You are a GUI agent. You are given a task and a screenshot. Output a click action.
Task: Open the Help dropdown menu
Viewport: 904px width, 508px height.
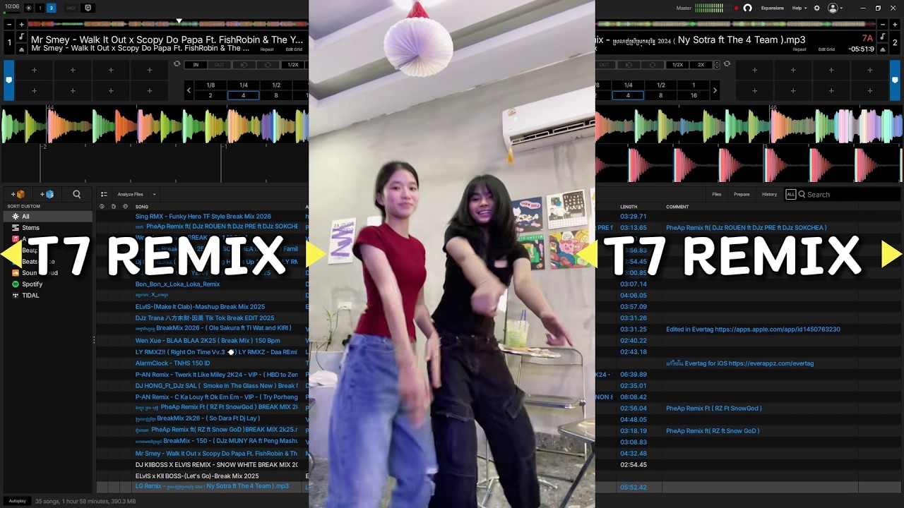click(x=799, y=8)
